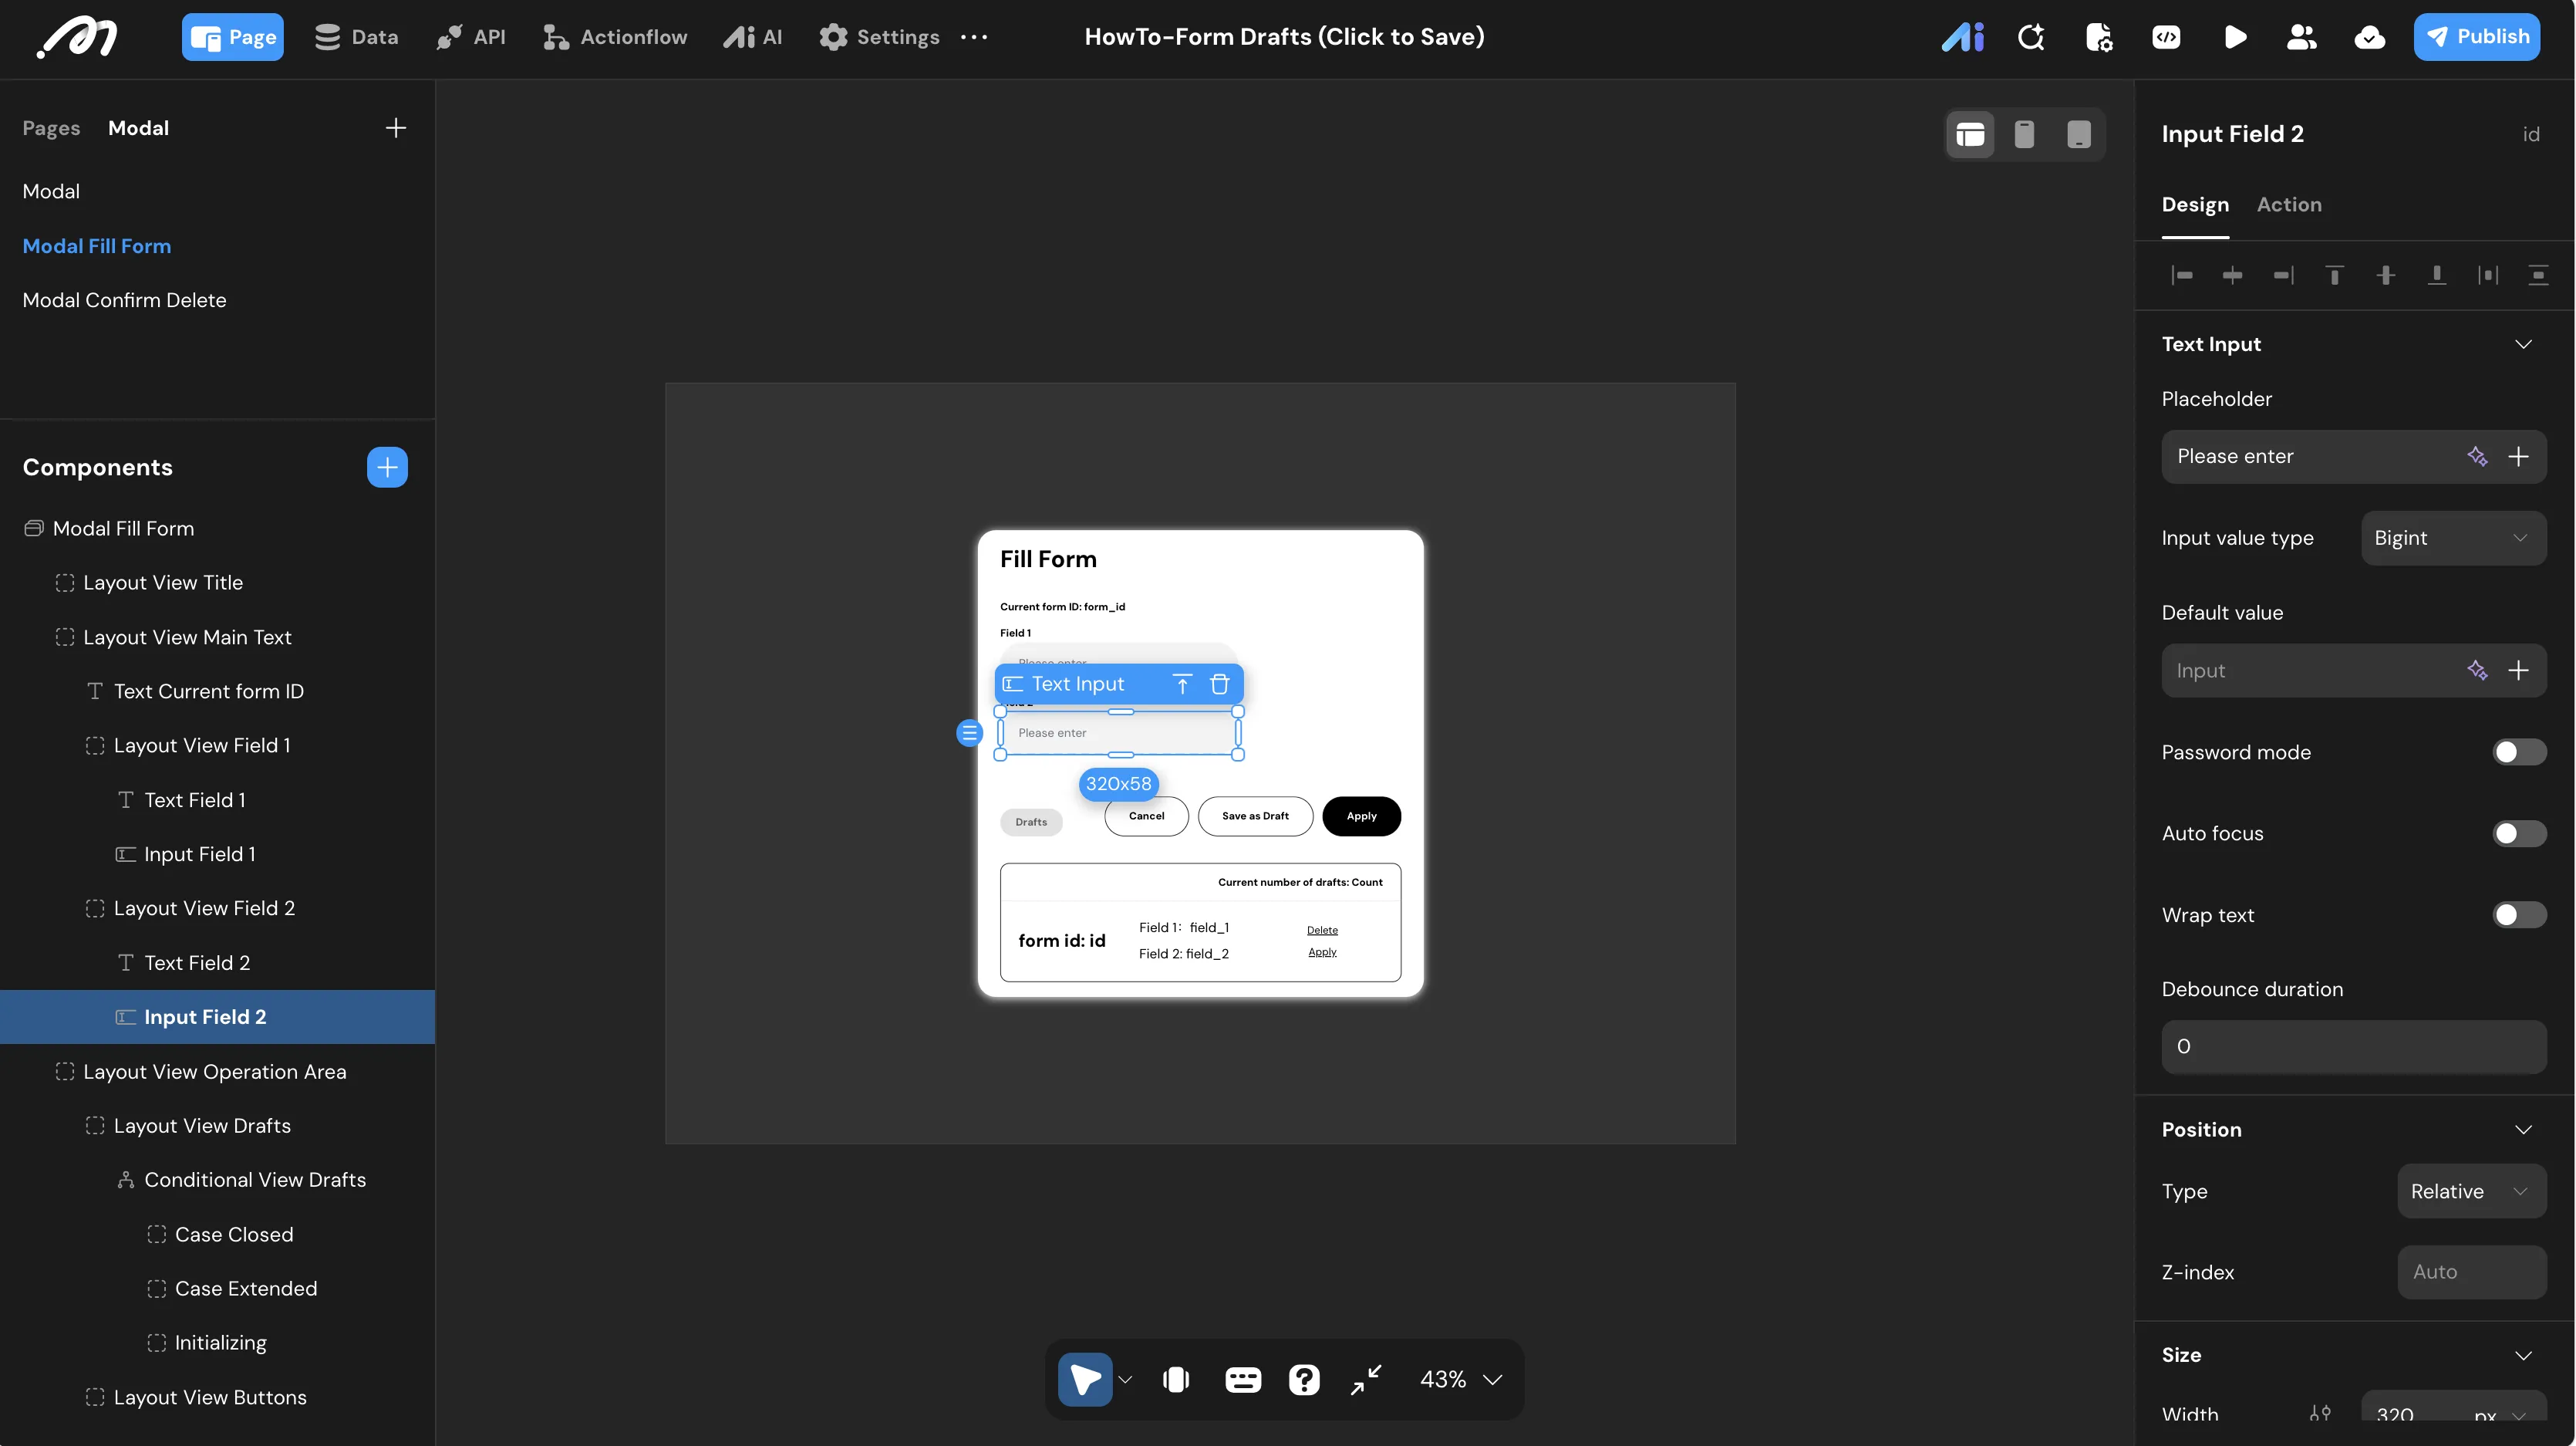Click distribute horizontally icon

click(2488, 275)
